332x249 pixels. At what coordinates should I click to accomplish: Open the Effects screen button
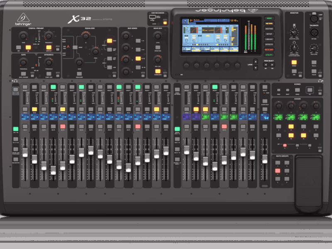269,44
